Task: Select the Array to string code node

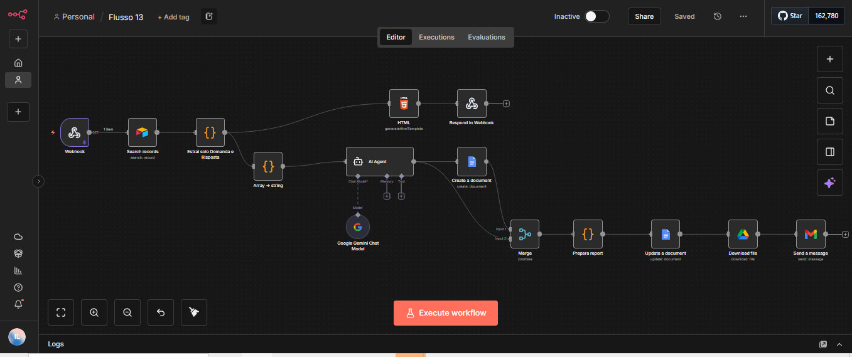Action: pos(268,166)
